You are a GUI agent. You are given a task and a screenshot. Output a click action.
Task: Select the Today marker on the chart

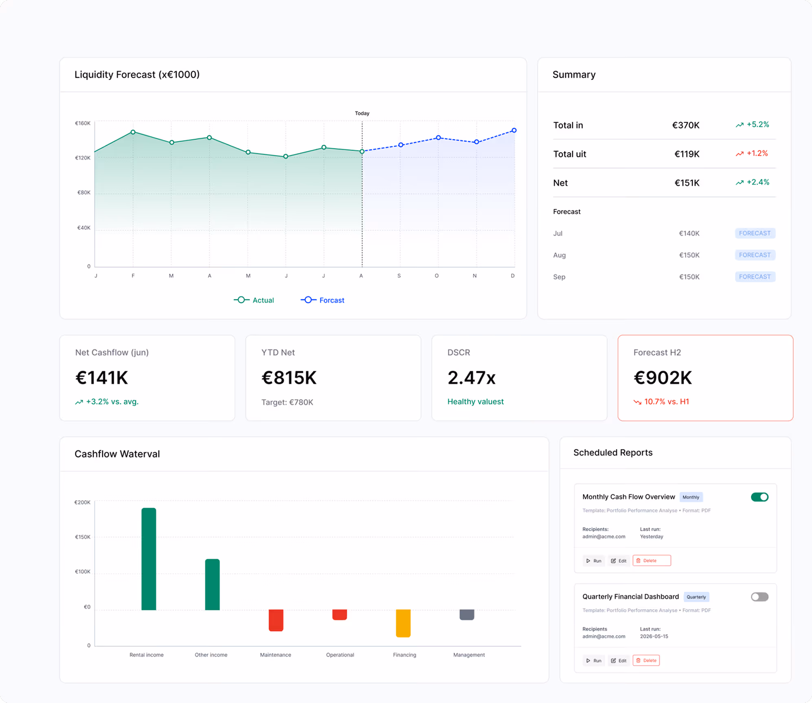click(x=362, y=113)
